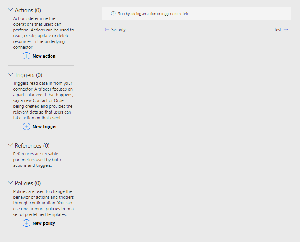Click the plus icon for New trigger

click(26, 127)
